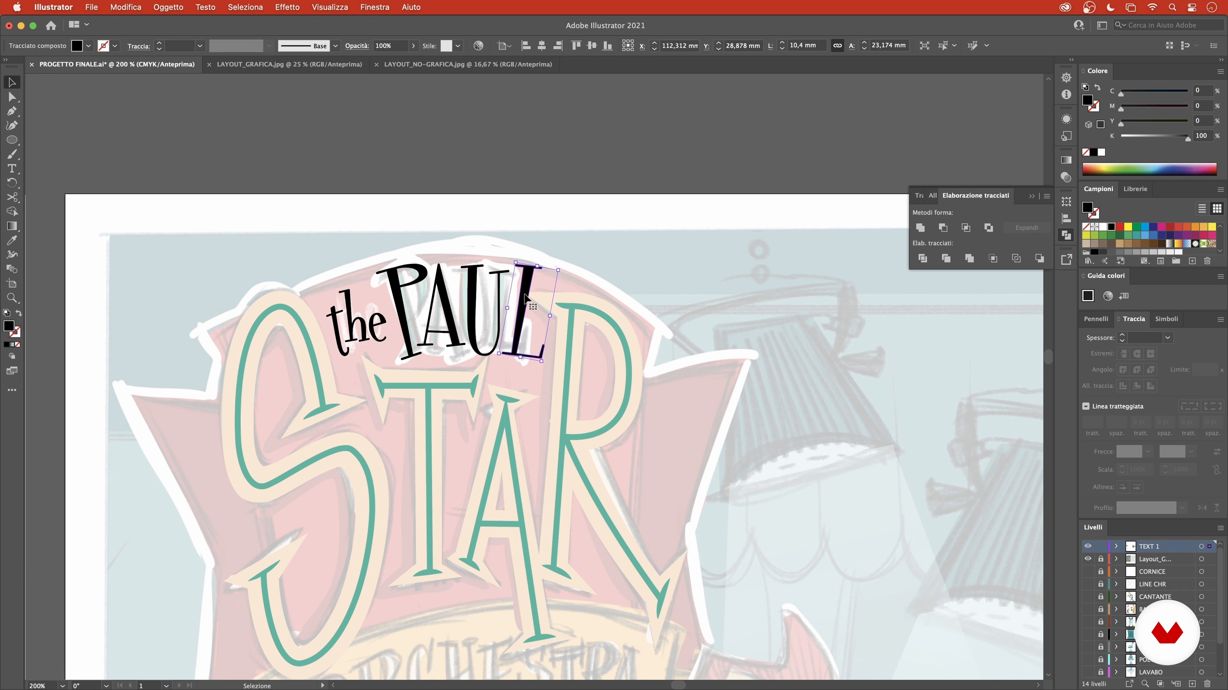Create new layer icon in Livelli panel
Image resolution: width=1228 pixels, height=690 pixels.
click(1192, 684)
